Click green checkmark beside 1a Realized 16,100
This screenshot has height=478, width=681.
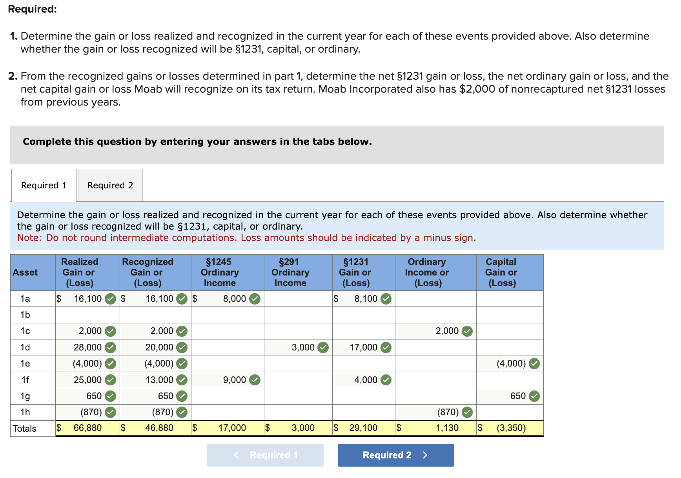click(111, 299)
